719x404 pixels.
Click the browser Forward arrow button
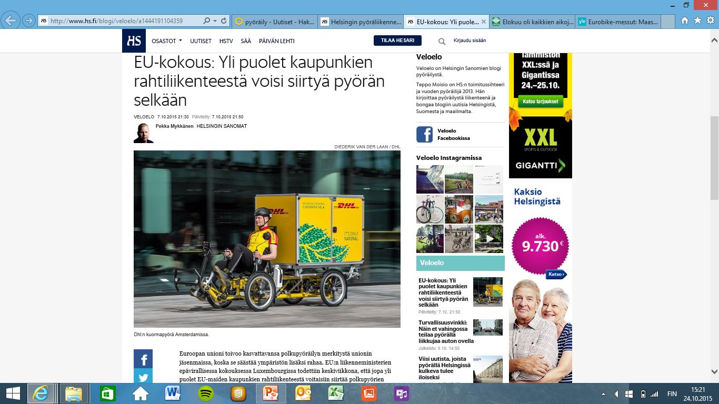29,21
